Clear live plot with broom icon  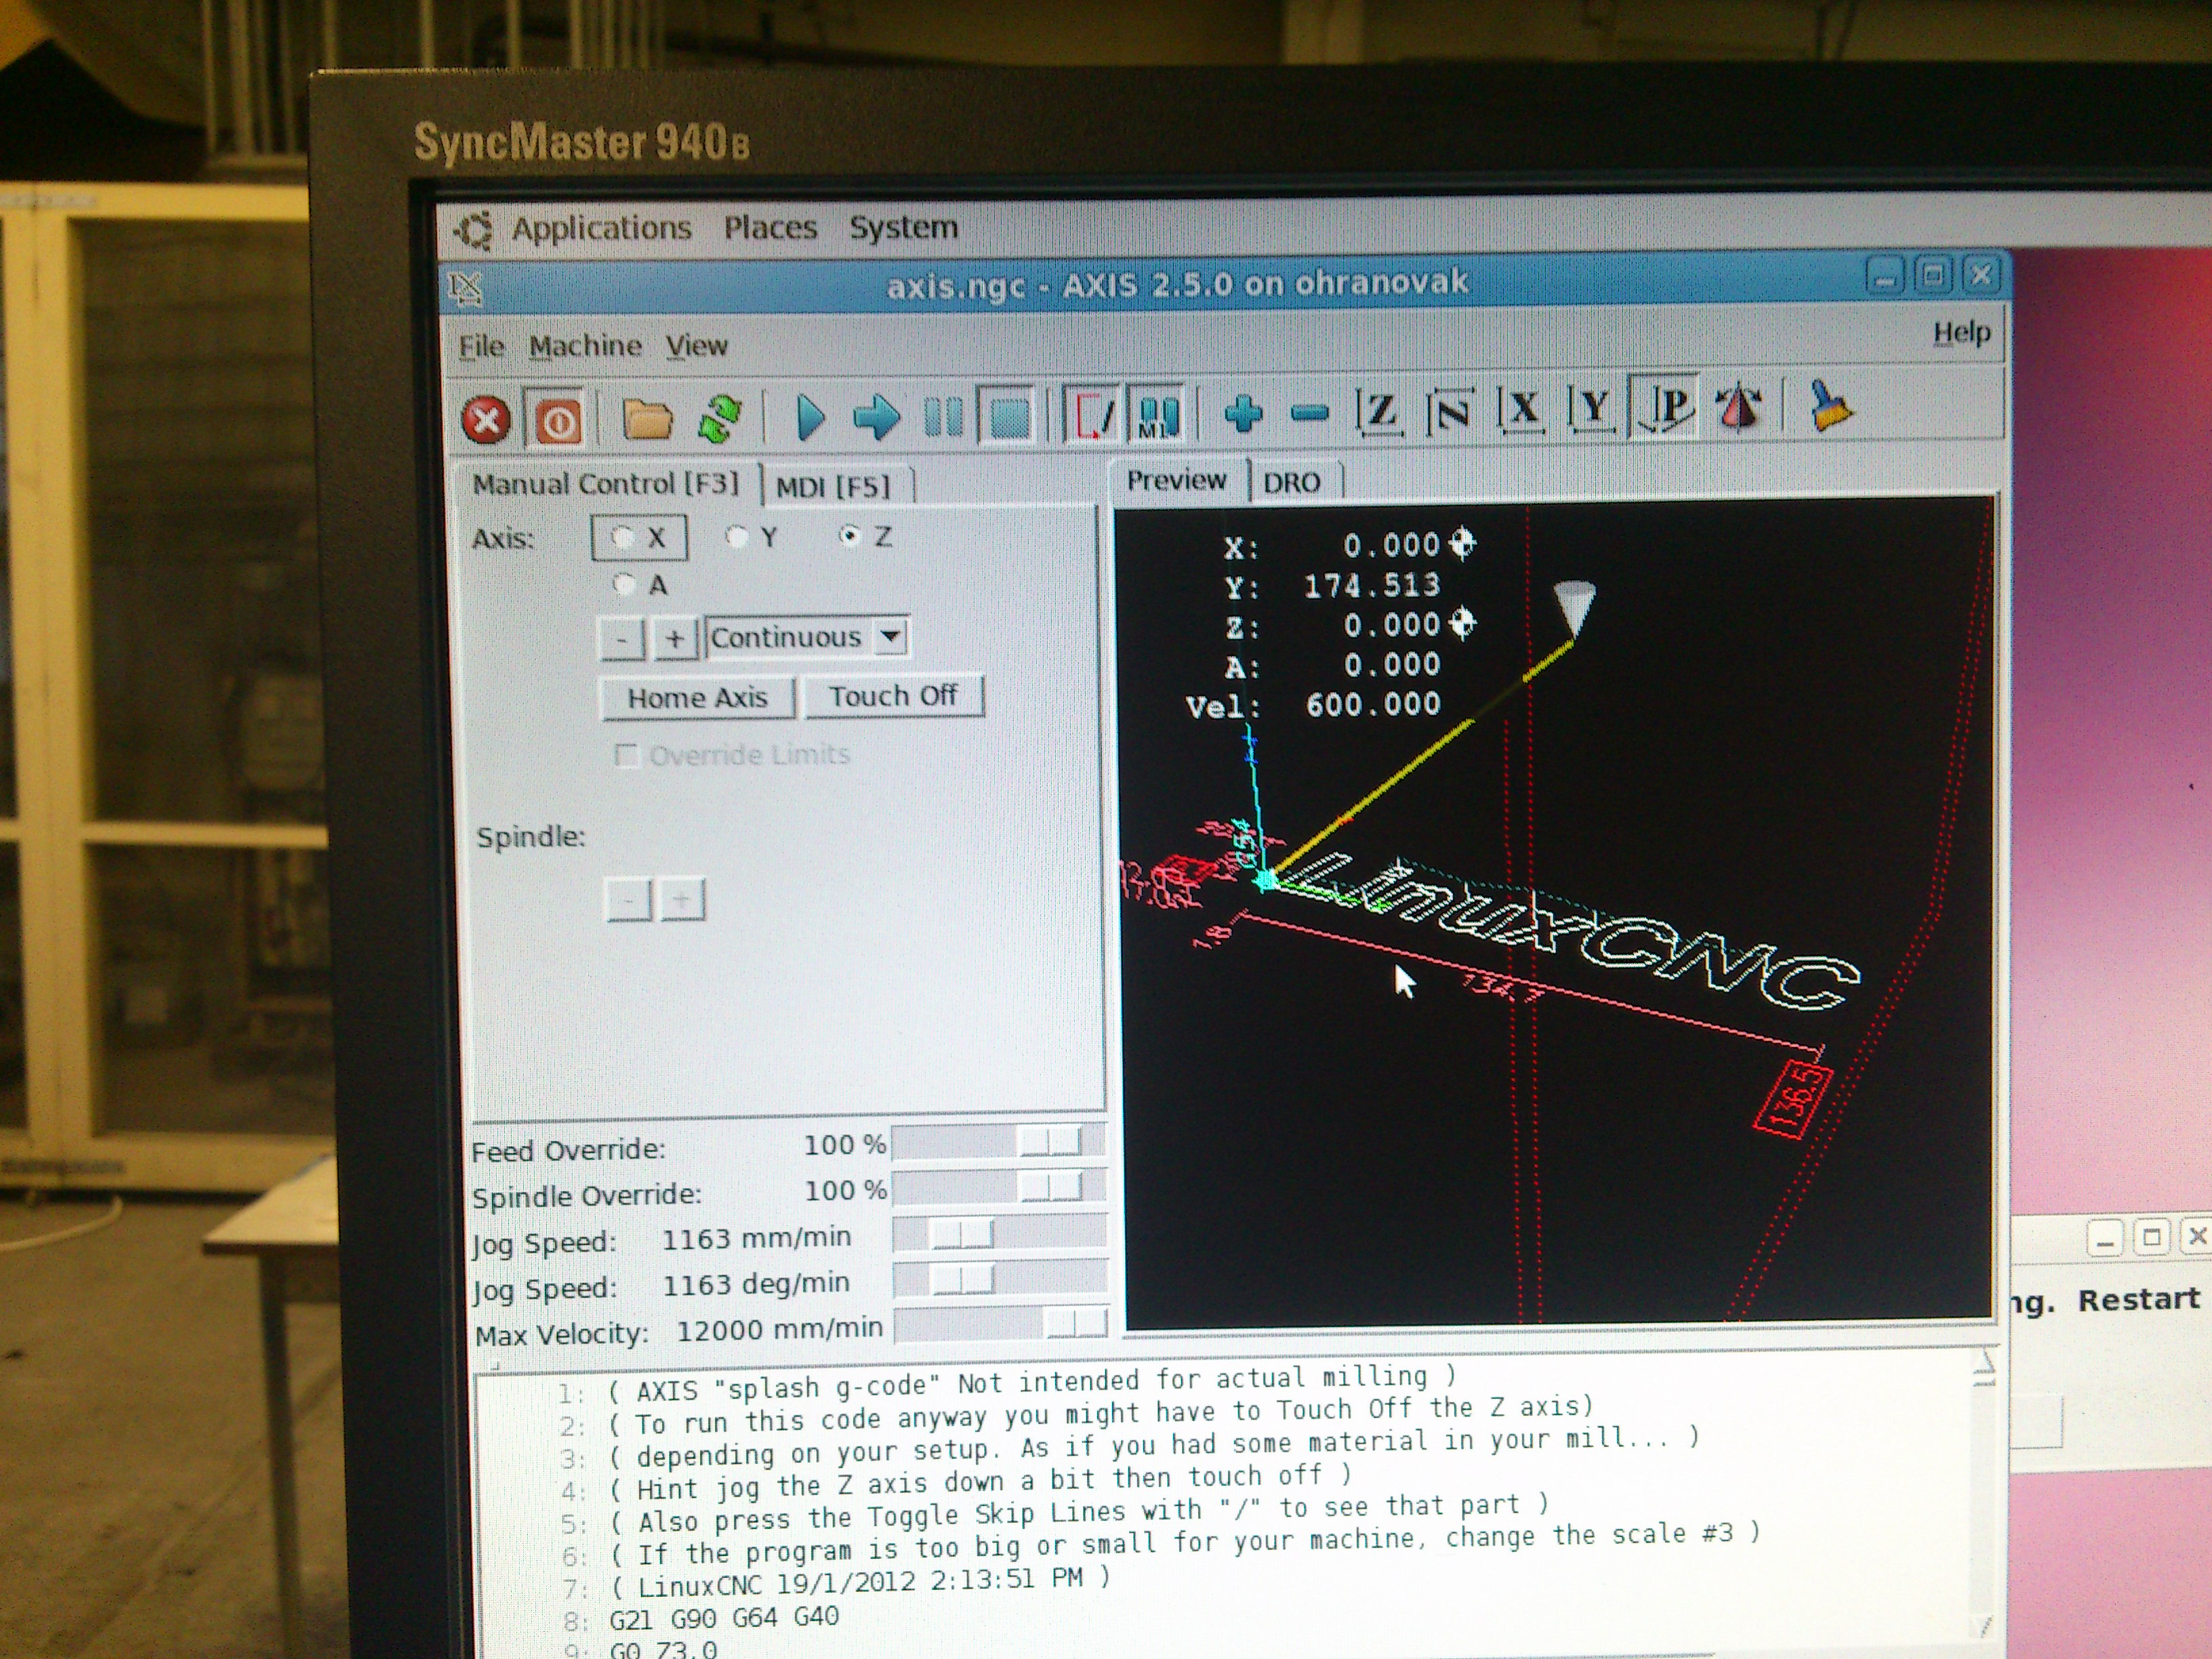pos(1829,408)
